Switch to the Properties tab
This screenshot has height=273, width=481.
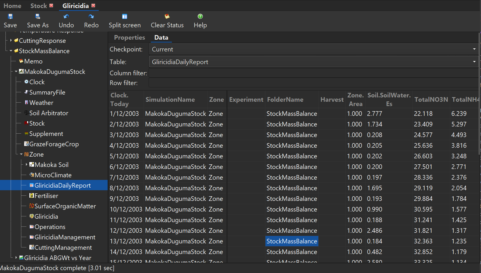[x=129, y=37]
